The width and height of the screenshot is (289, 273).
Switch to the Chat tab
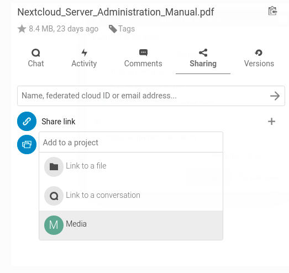click(x=36, y=58)
